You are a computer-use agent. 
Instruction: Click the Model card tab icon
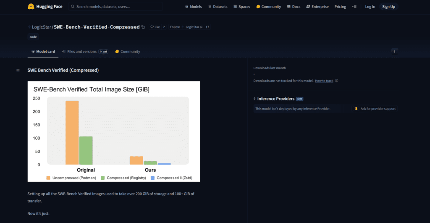coord(33,52)
